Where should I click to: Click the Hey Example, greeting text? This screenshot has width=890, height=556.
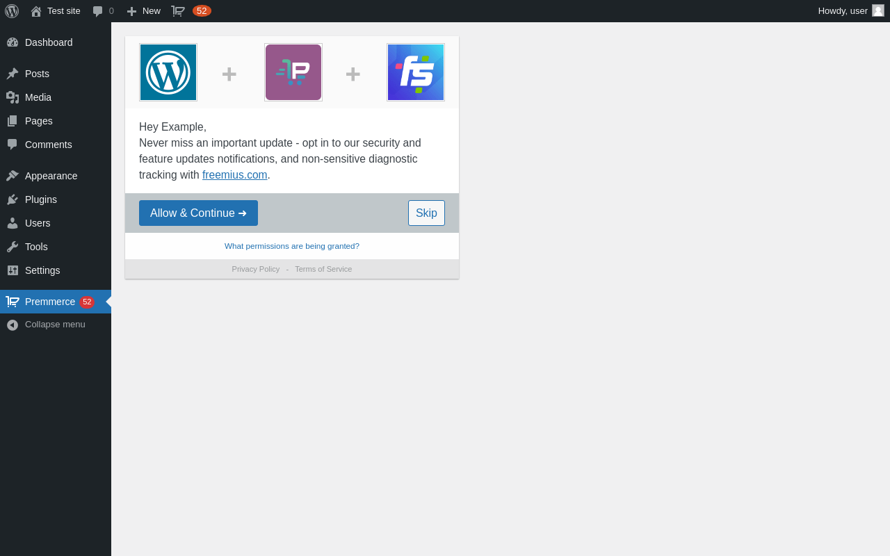click(172, 127)
